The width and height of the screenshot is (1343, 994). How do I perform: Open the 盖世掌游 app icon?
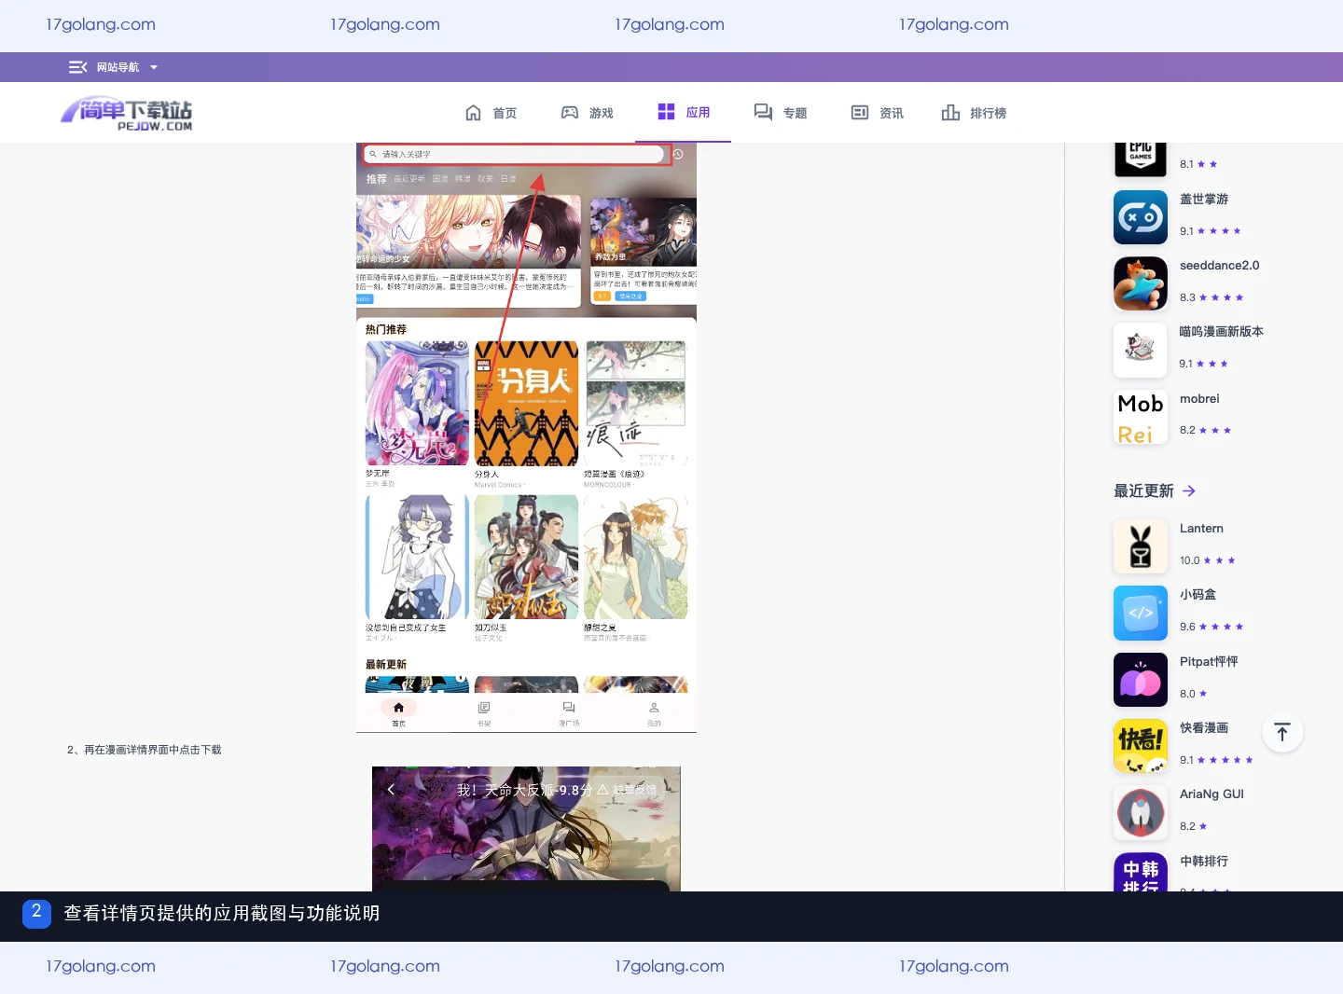pos(1141,217)
